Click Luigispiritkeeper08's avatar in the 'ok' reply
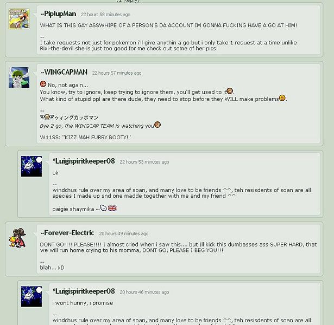This screenshot has height=325, width=334. point(31,166)
